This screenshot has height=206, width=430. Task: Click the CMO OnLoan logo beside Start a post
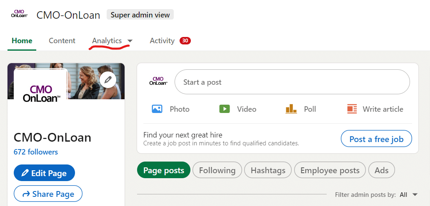(x=158, y=81)
